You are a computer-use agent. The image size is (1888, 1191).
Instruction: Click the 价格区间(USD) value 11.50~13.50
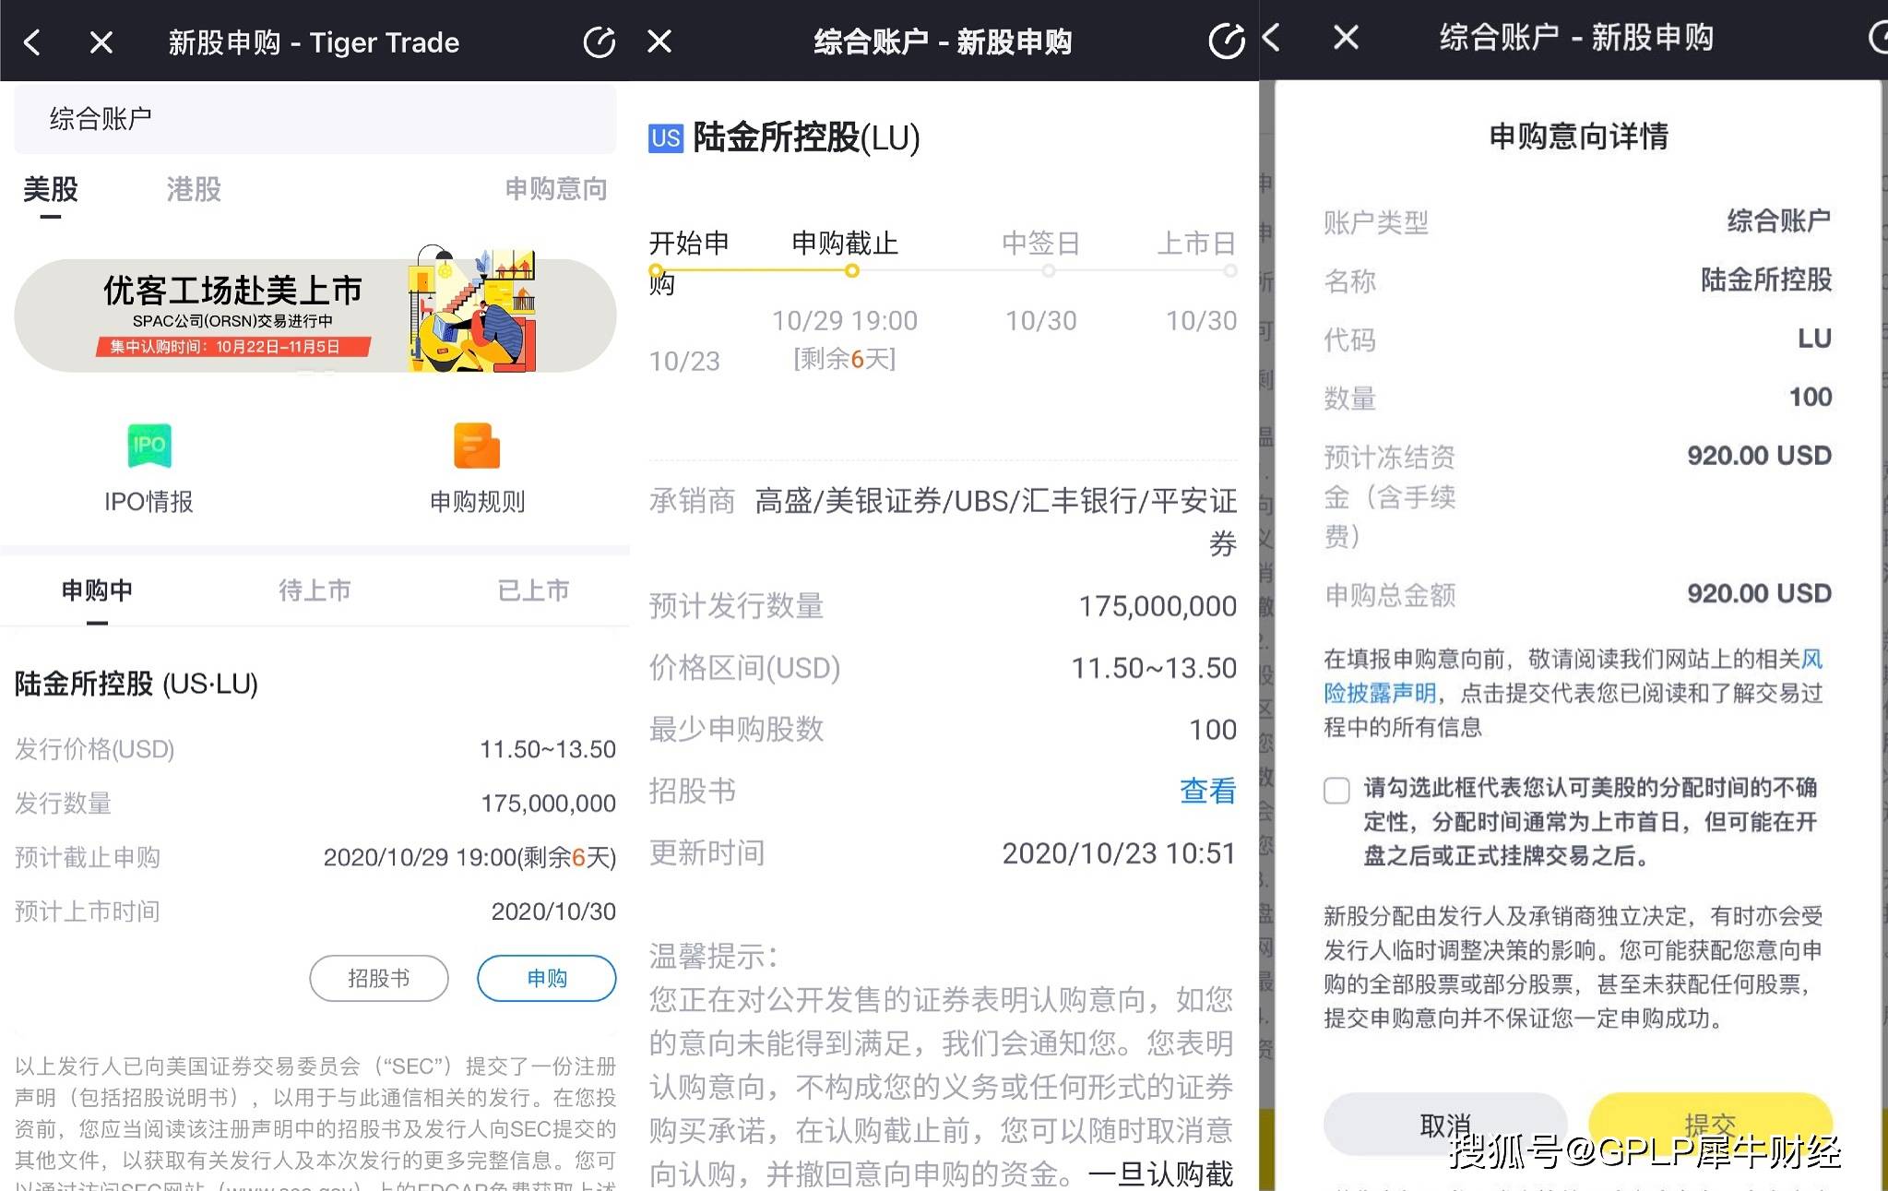pos(1154,668)
